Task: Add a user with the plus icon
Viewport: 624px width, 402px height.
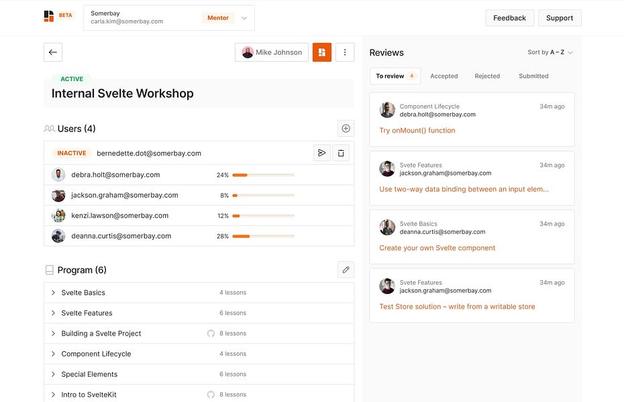Action: [346, 129]
